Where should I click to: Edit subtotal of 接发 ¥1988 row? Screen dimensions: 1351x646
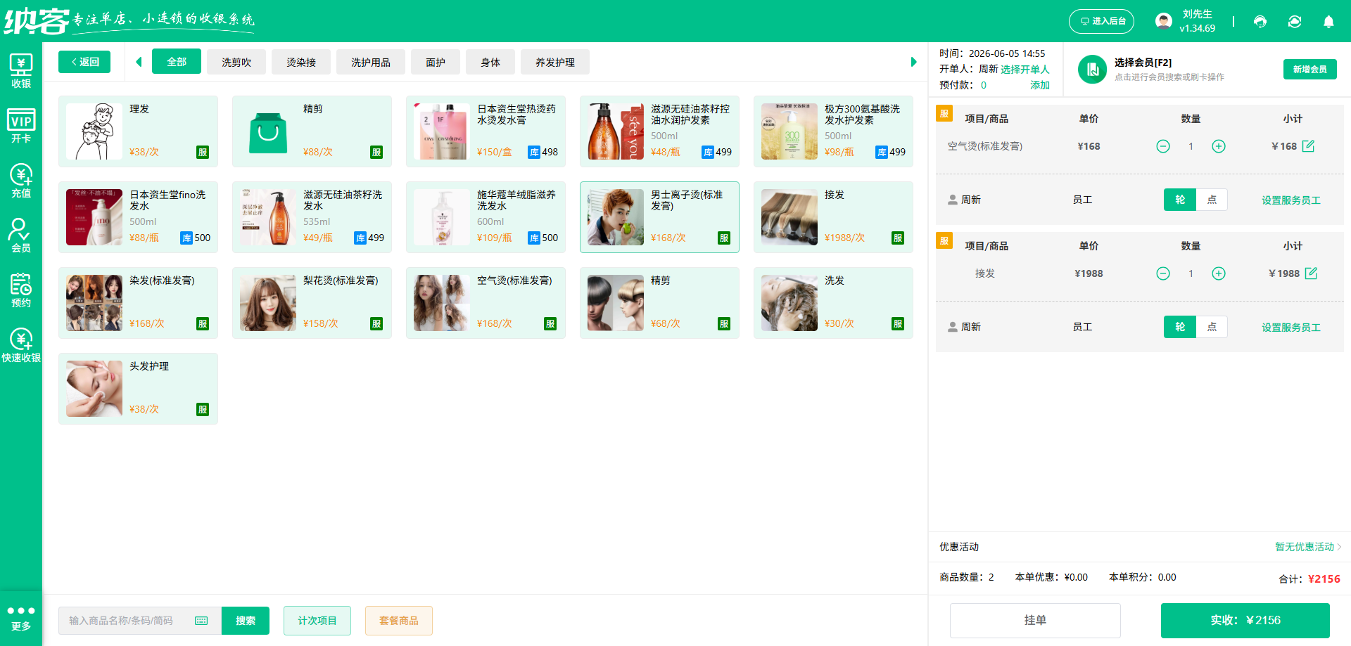point(1311,273)
